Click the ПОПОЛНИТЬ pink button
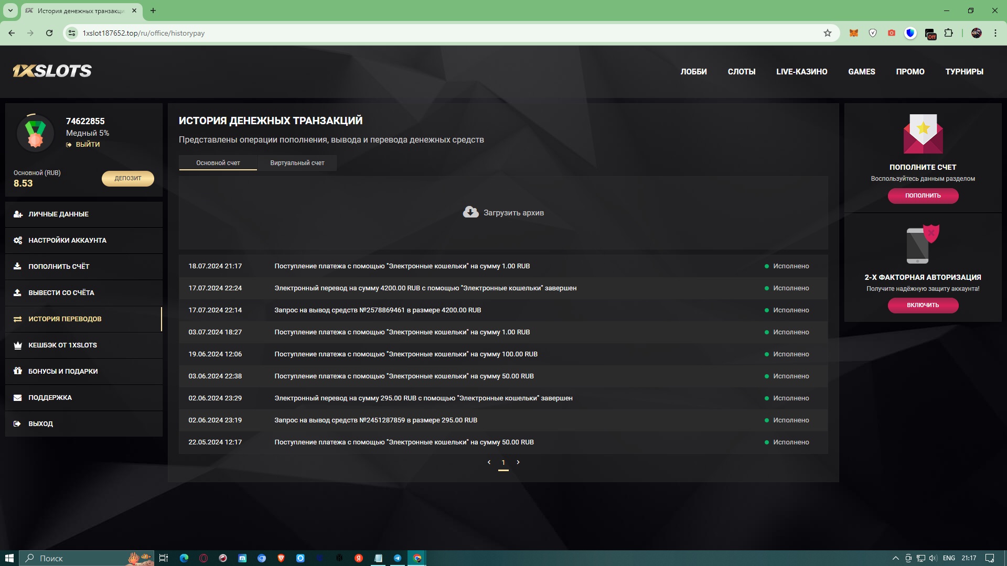Image resolution: width=1007 pixels, height=566 pixels. point(923,195)
